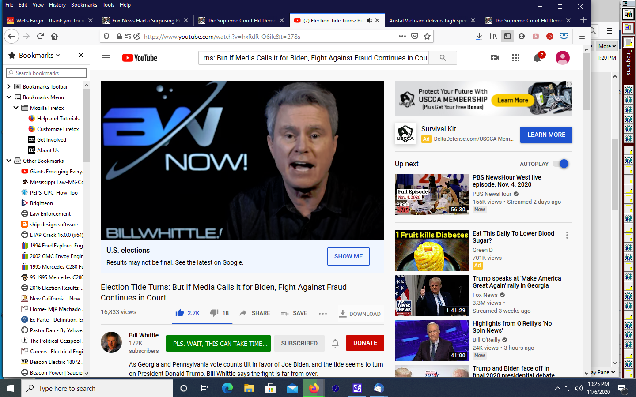Reload the current page
Image resolution: width=636 pixels, height=397 pixels.
click(40, 36)
